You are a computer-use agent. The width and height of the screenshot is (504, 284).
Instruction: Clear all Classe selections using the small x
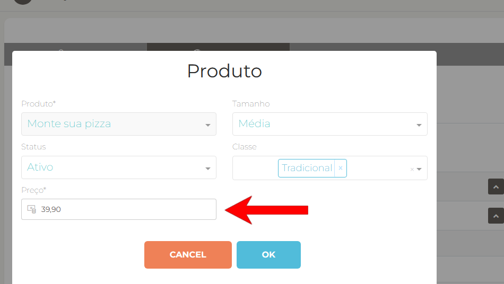point(412,169)
